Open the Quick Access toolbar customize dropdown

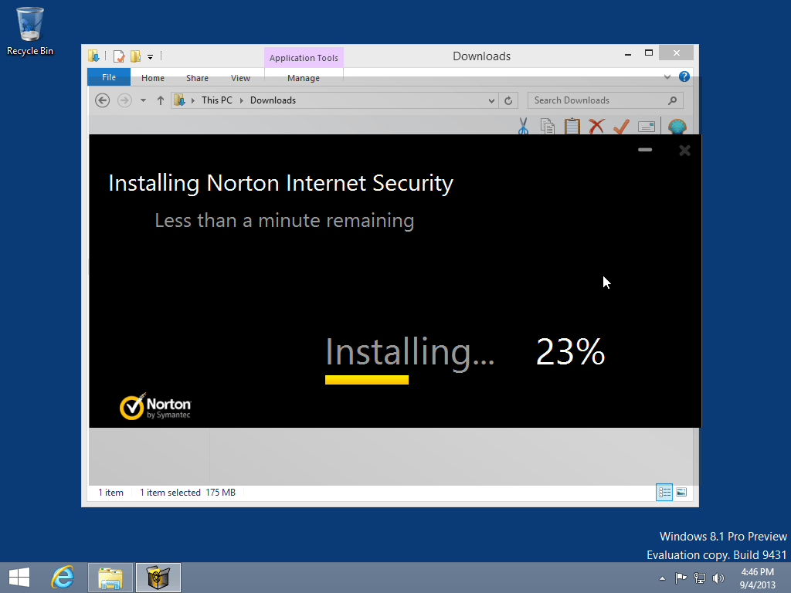pyautogui.click(x=150, y=56)
